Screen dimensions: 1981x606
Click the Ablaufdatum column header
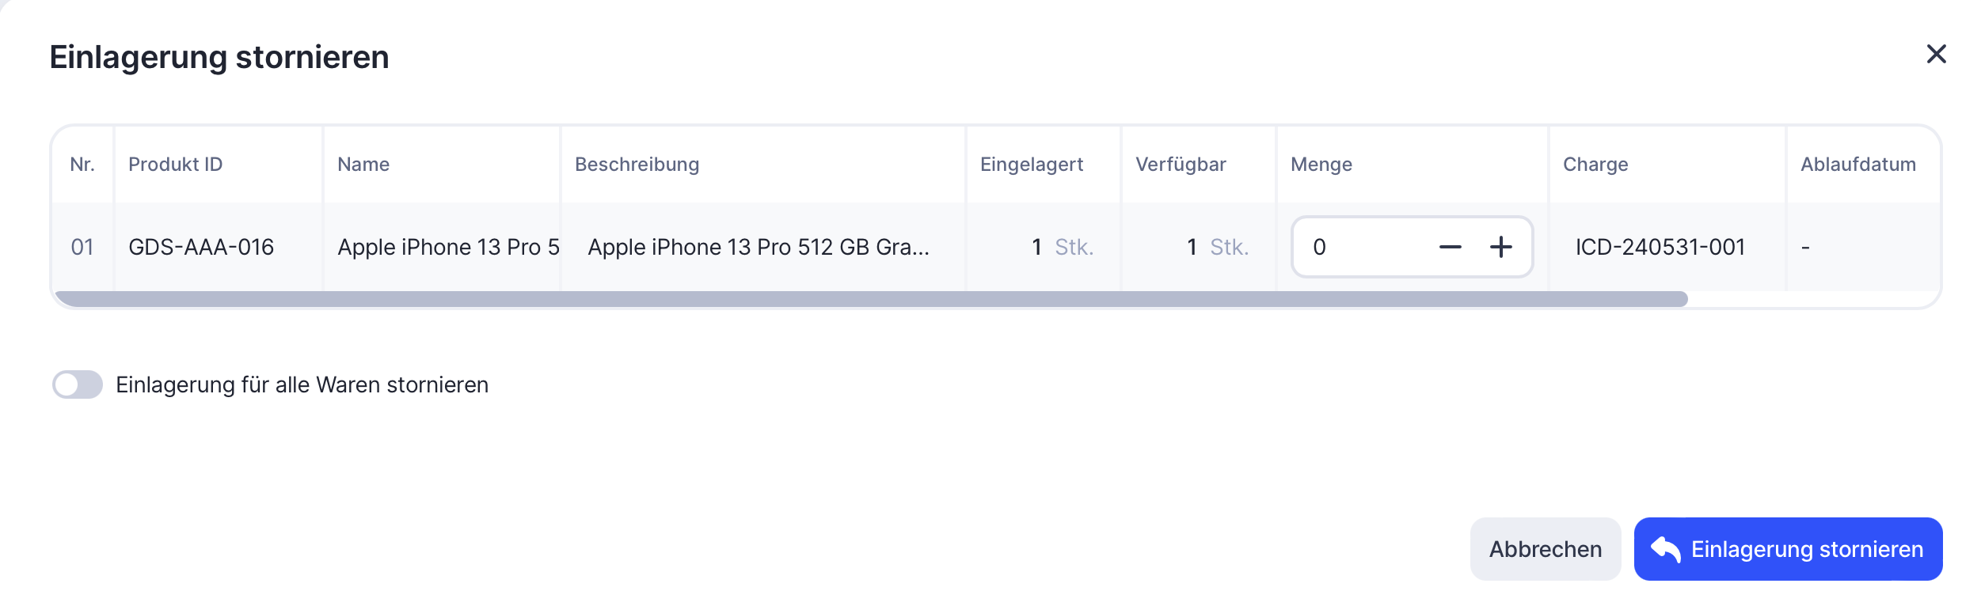click(x=1857, y=165)
